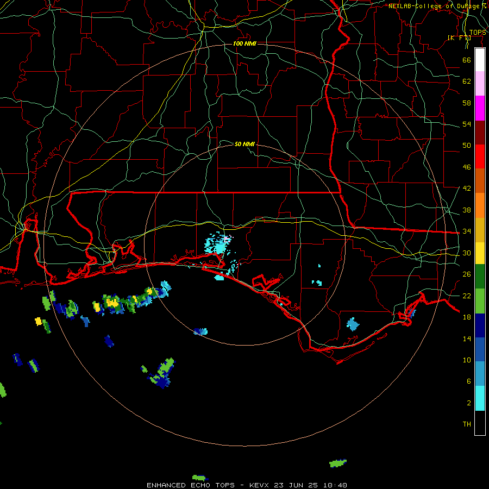This screenshot has width=489, height=489.
Task: Click the '[K FT]' units label
Action: point(459,37)
